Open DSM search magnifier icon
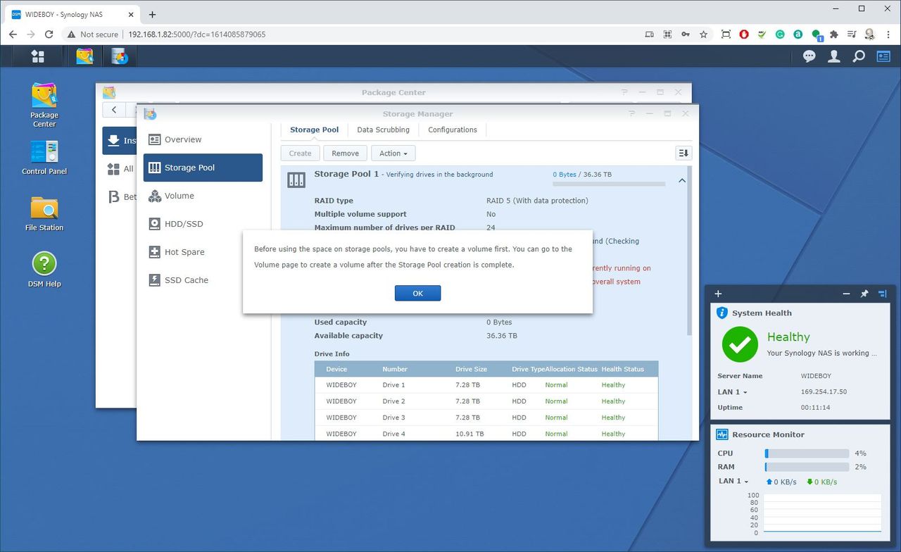Screen dimensions: 901x552 (x=859, y=56)
